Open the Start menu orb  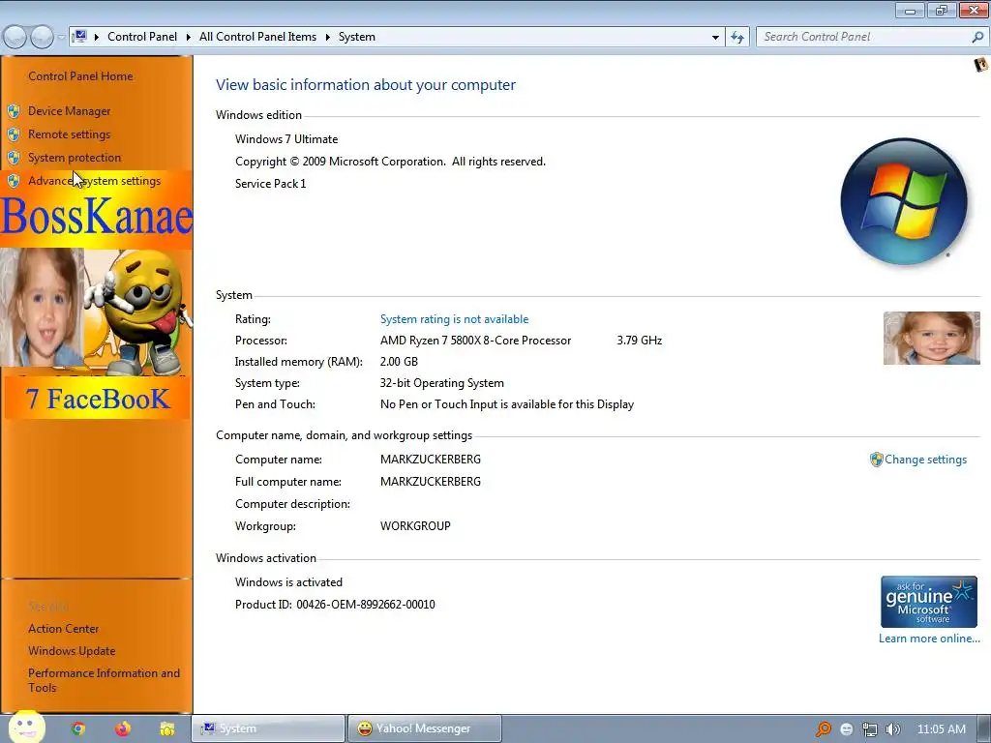26,728
